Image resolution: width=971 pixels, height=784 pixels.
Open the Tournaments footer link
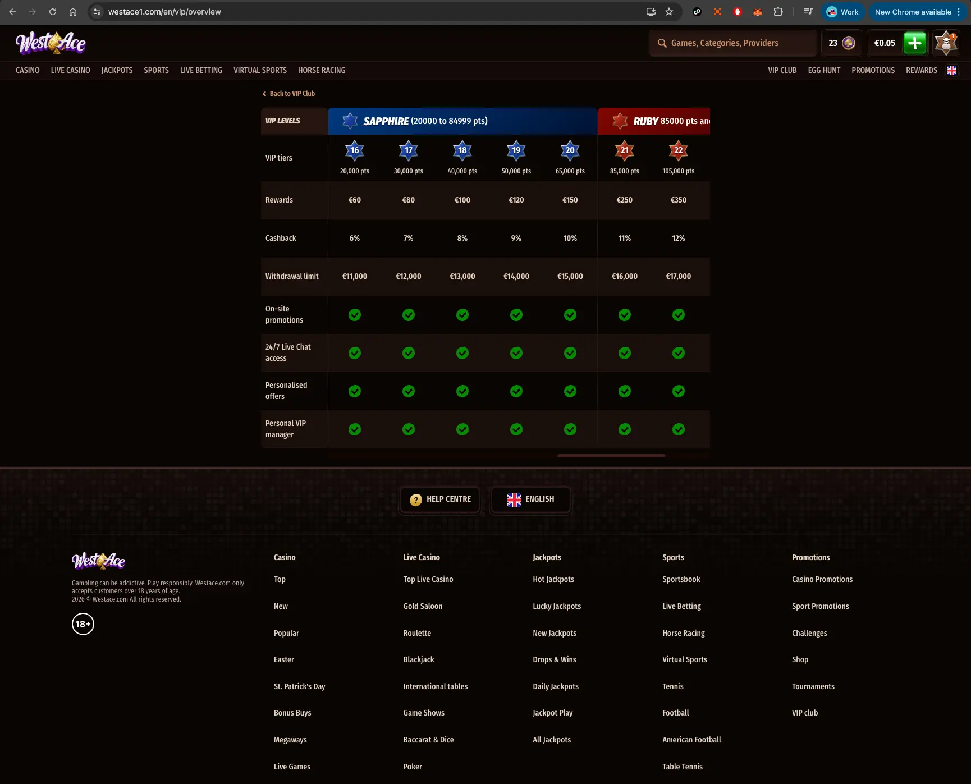tap(813, 686)
